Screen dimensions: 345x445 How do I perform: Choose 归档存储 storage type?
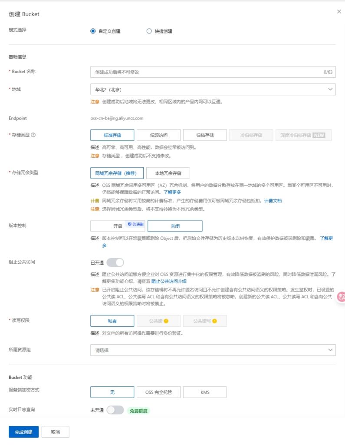[205, 135]
